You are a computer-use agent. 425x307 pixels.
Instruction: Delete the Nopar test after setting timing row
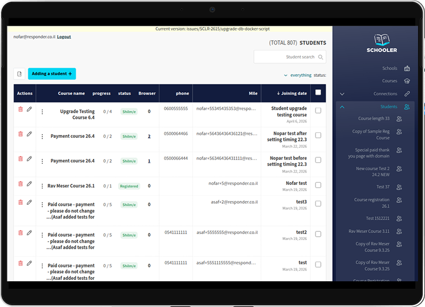(x=20, y=134)
